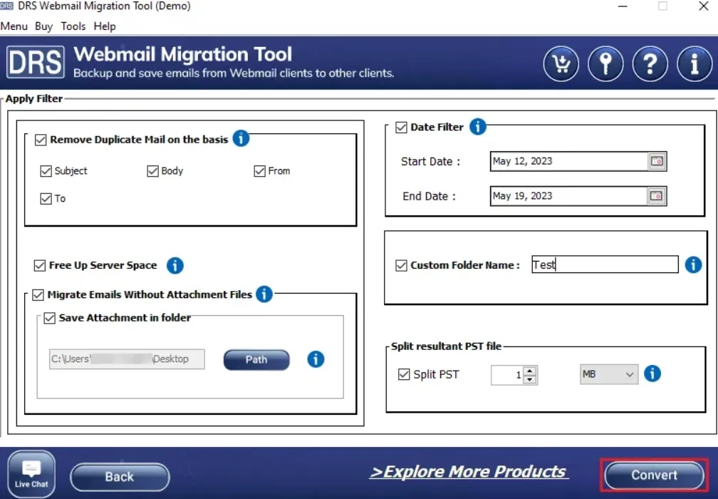Open End Date calendar picker icon
718x499 pixels.
tap(657, 196)
